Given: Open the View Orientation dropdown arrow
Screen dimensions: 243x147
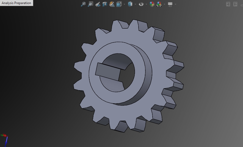Looking at the screenshot, I should 124,4.
